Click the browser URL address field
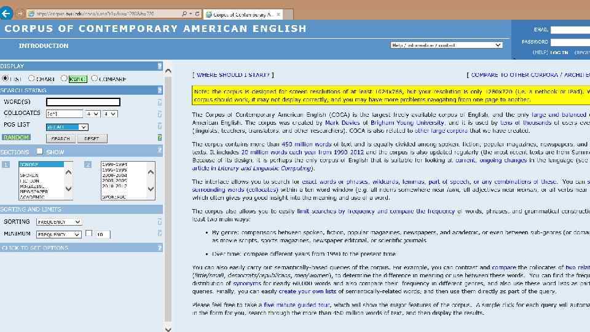Image resolution: width=590 pixels, height=332 pixels. coord(104,14)
